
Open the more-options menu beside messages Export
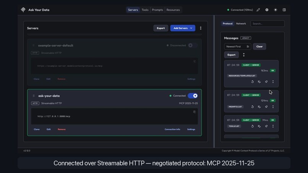tap(244, 55)
